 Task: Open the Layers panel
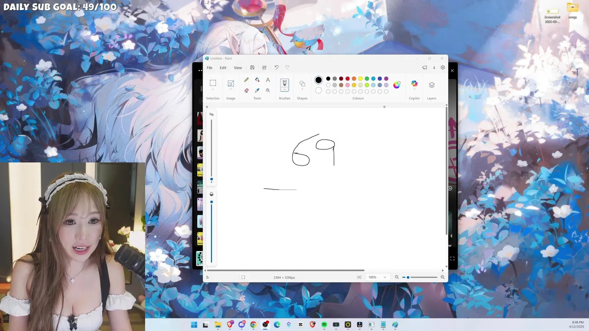point(432,85)
